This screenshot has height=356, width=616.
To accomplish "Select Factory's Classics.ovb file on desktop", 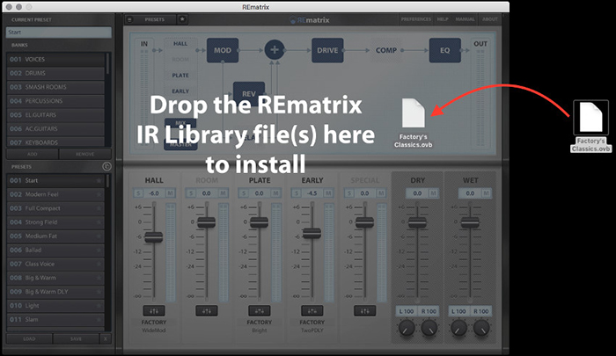I will click(x=590, y=126).
